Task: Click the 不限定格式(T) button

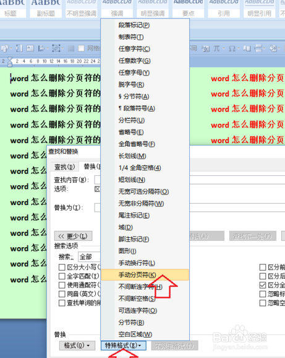Action: (x=174, y=346)
